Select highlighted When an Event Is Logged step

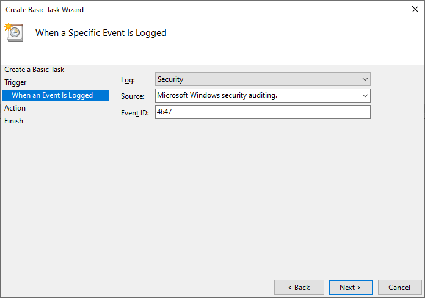tap(56, 95)
